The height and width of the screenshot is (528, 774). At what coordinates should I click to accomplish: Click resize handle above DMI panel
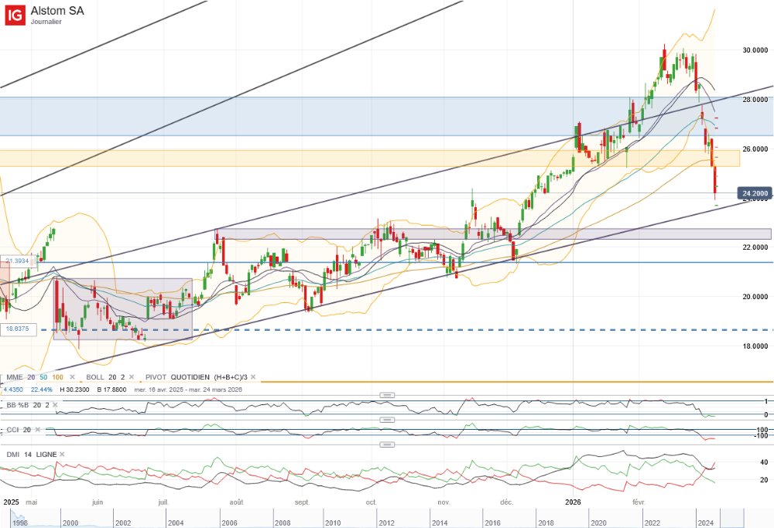387,445
